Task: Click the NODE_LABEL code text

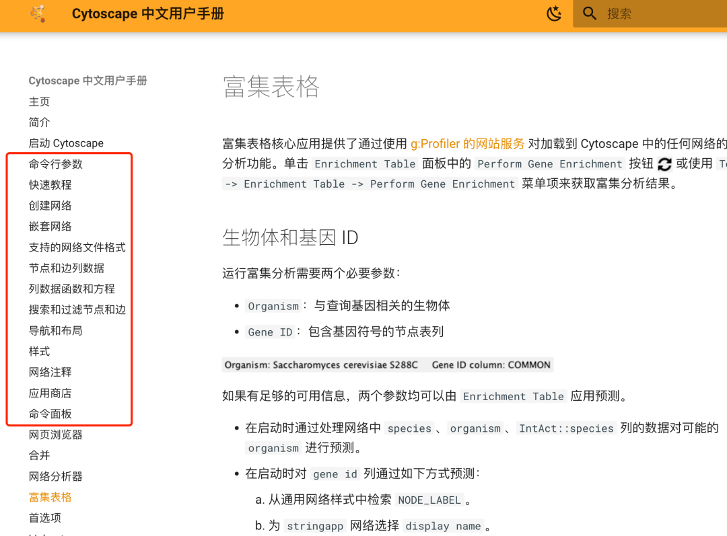Action: coord(429,500)
